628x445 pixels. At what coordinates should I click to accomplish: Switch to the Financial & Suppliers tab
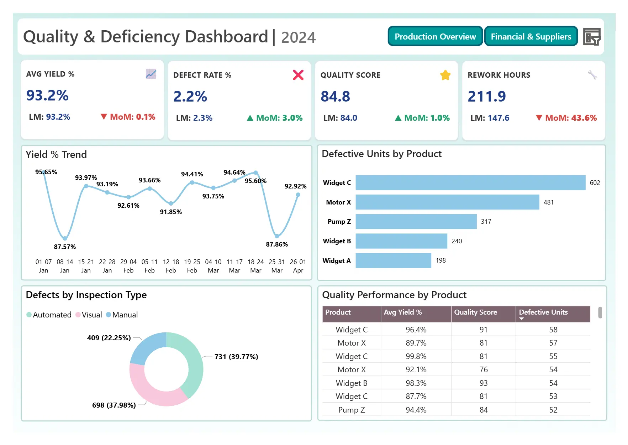(531, 36)
